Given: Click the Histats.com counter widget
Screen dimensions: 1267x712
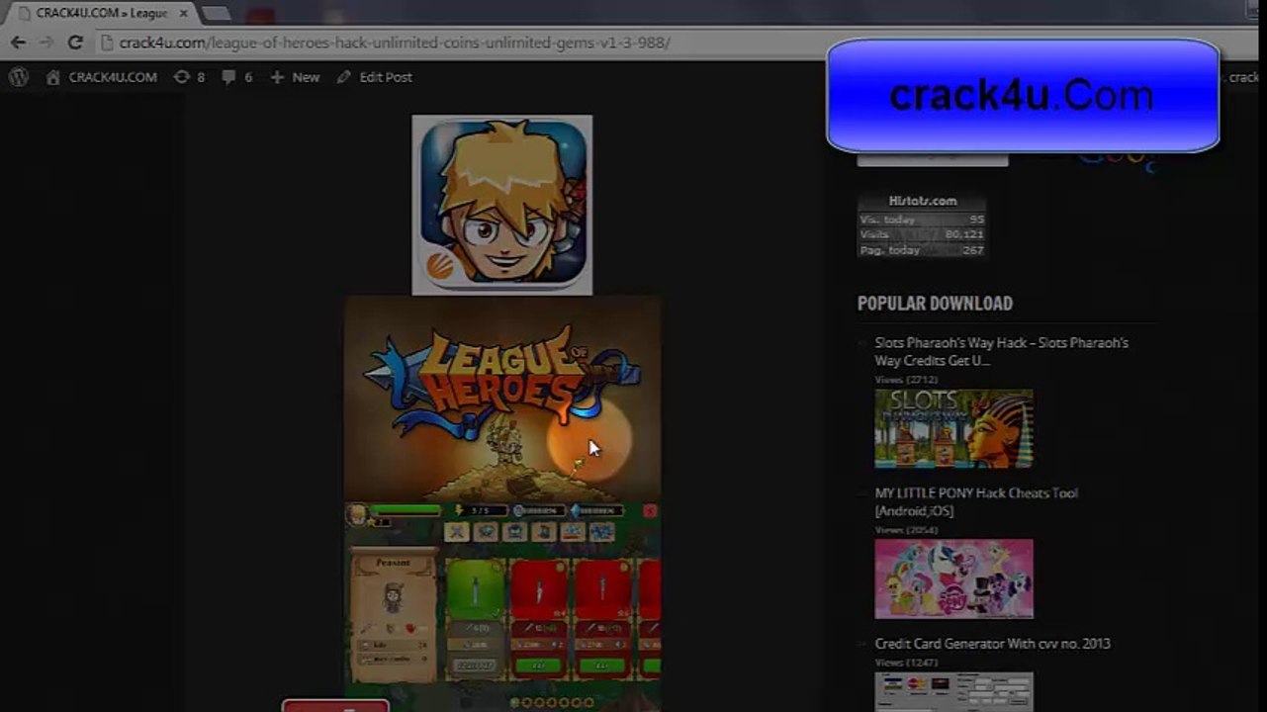Looking at the screenshot, I should pos(922,225).
